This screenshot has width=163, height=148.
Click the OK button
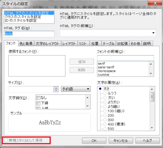tap(94, 141)
